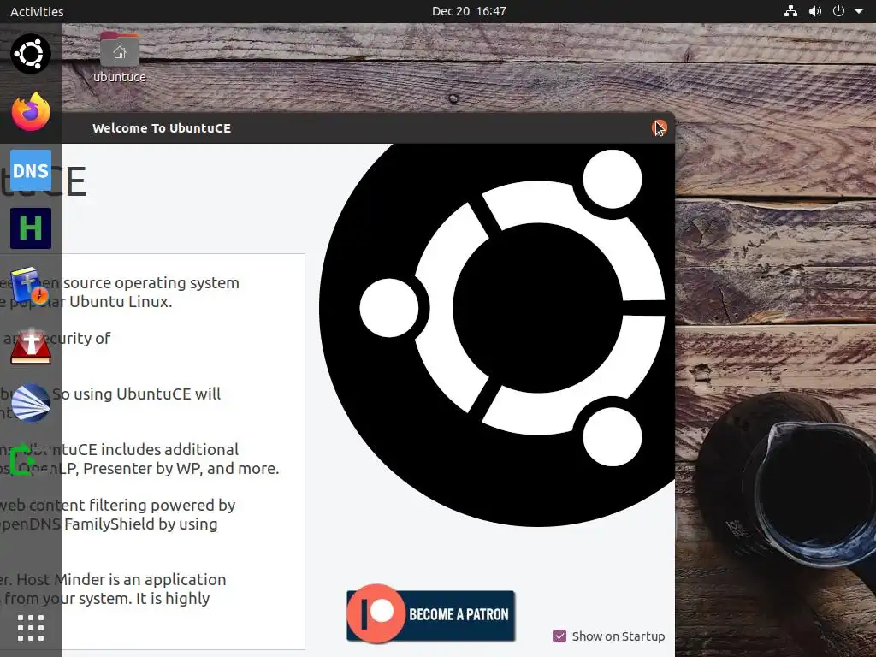876x657 pixels.
Task: Click the network status icon in top bar
Action: pyautogui.click(x=790, y=11)
